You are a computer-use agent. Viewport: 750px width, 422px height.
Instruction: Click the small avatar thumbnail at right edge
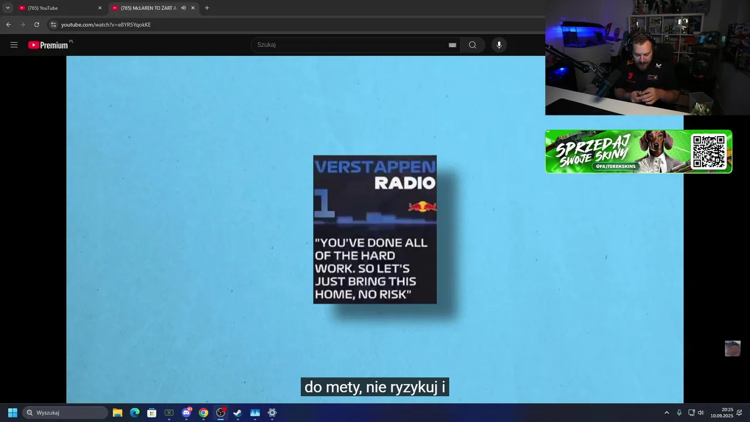732,348
